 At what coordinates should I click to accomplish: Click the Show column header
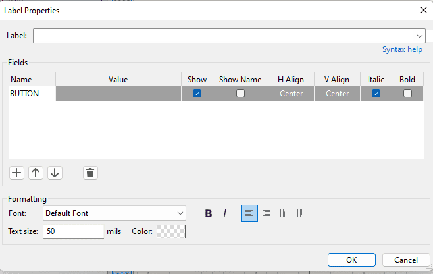[x=197, y=80]
